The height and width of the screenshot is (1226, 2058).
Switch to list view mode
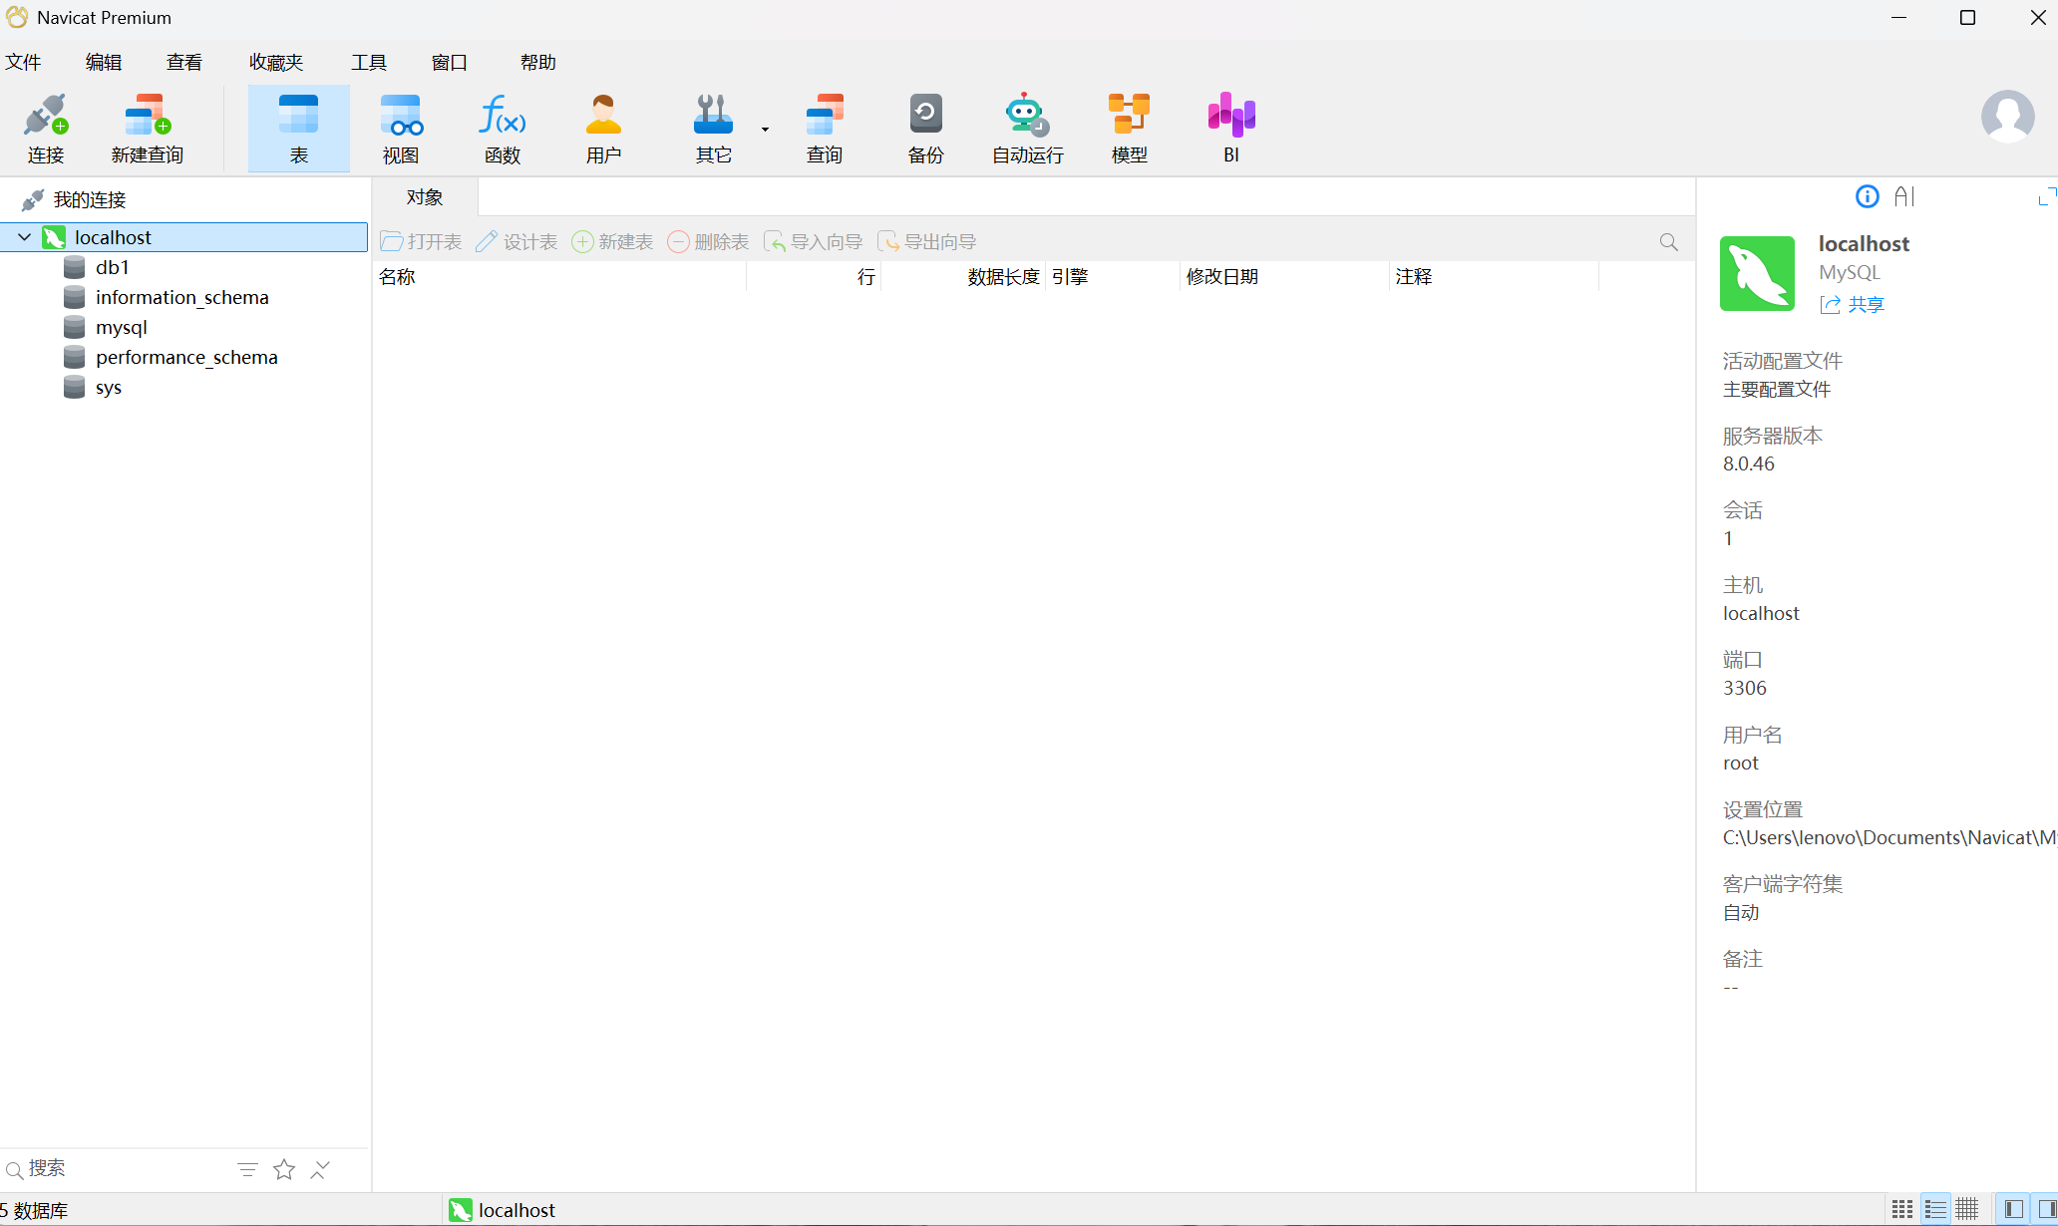click(x=1935, y=1209)
